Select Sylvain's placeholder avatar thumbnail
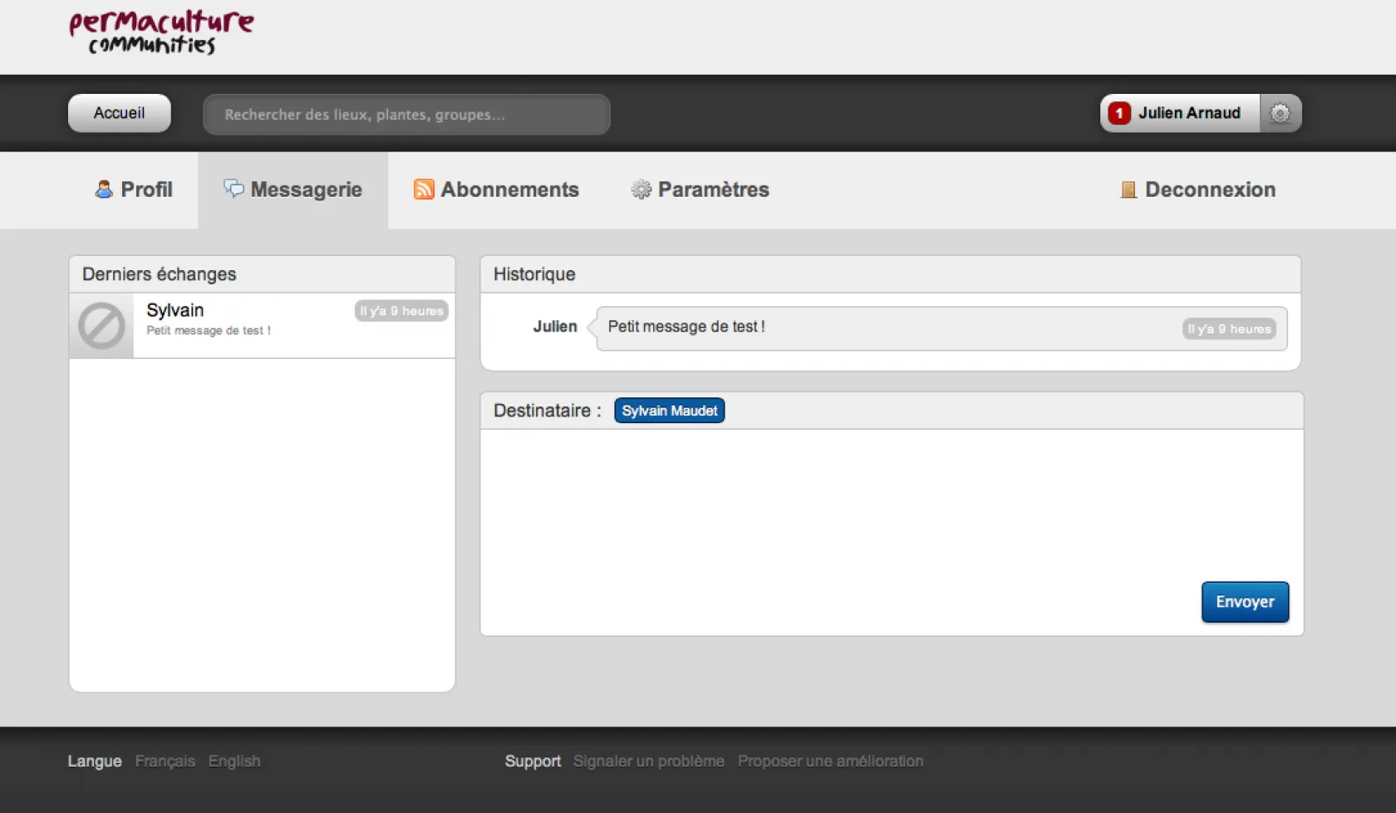Viewport: 1396px width, 813px height. click(x=101, y=325)
